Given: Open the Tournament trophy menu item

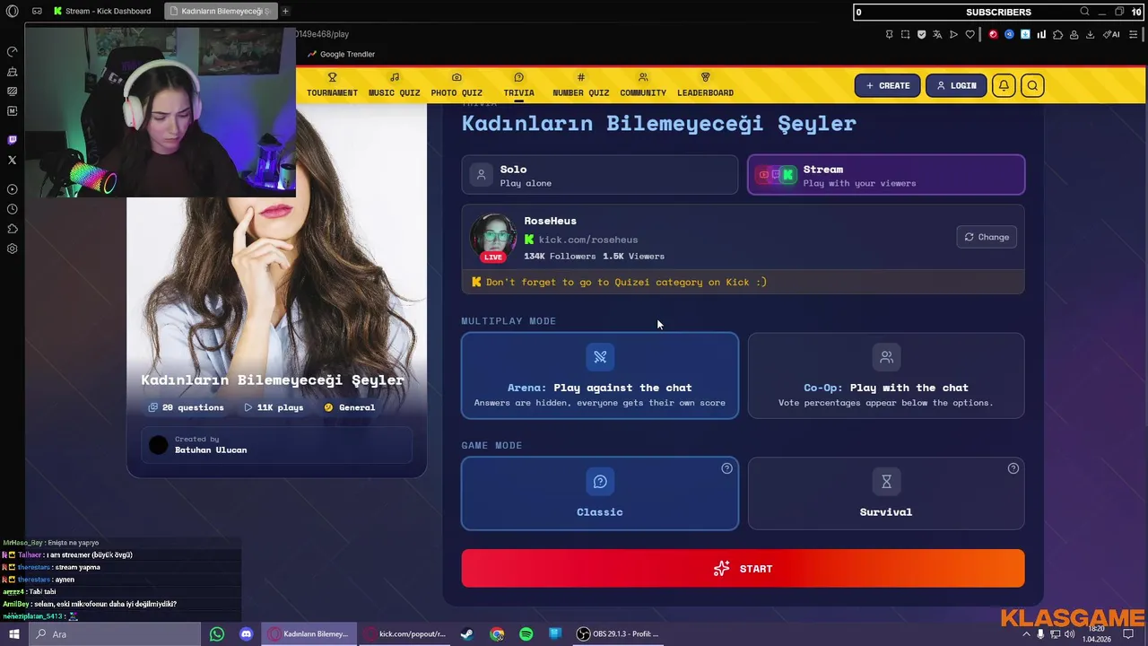Looking at the screenshot, I should [x=332, y=85].
